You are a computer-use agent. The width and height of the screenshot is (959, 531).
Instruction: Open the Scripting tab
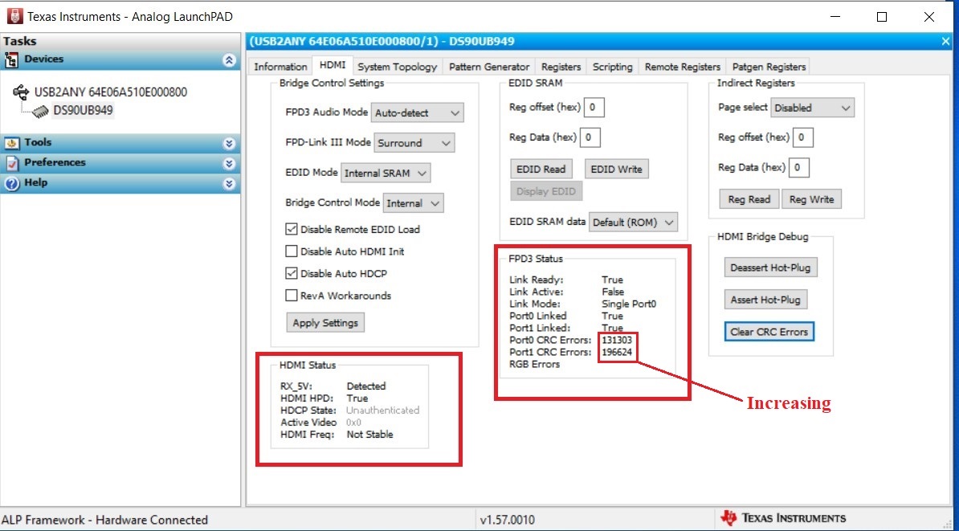612,67
